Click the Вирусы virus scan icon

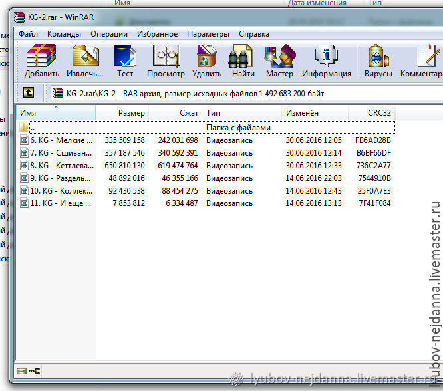378,56
